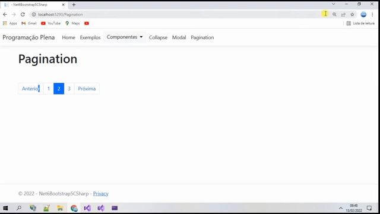
Task: Reload the page with refresh icon
Action: (23, 14)
